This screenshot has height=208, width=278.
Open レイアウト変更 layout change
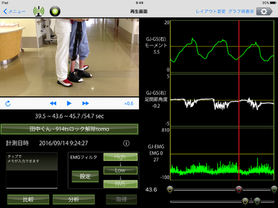point(210,11)
